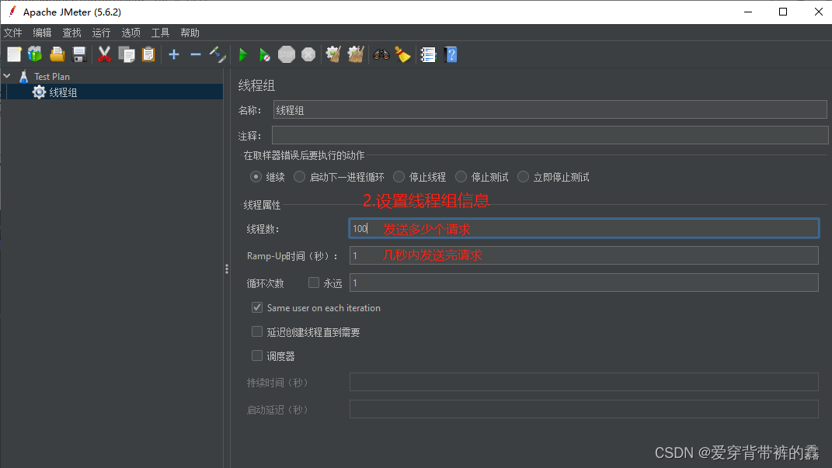Click the 线程属性 section label
832x468 pixels.
262,205
